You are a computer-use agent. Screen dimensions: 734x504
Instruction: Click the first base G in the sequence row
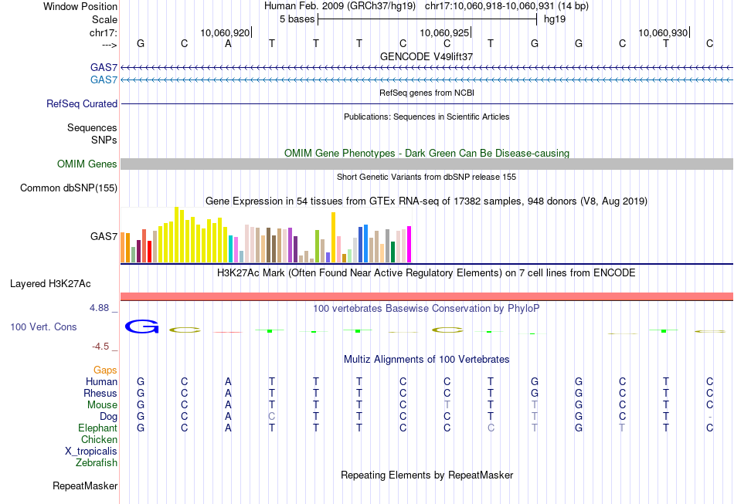point(141,43)
